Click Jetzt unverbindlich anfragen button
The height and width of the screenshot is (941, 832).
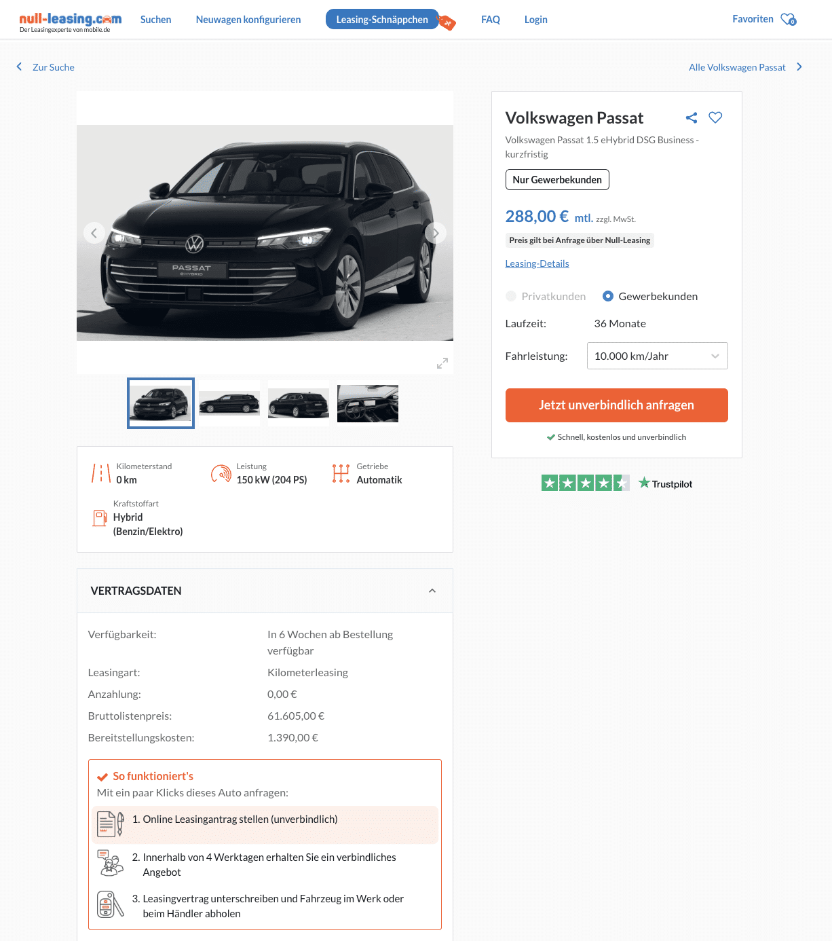click(616, 405)
